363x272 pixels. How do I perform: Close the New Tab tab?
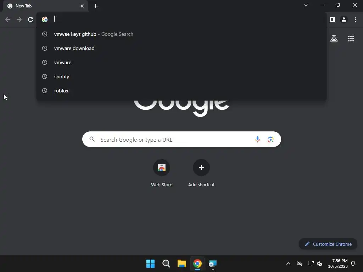[x=82, y=6]
